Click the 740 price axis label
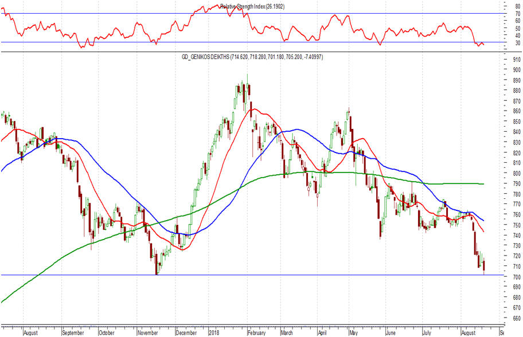The width and height of the screenshot is (523, 337). (517, 236)
